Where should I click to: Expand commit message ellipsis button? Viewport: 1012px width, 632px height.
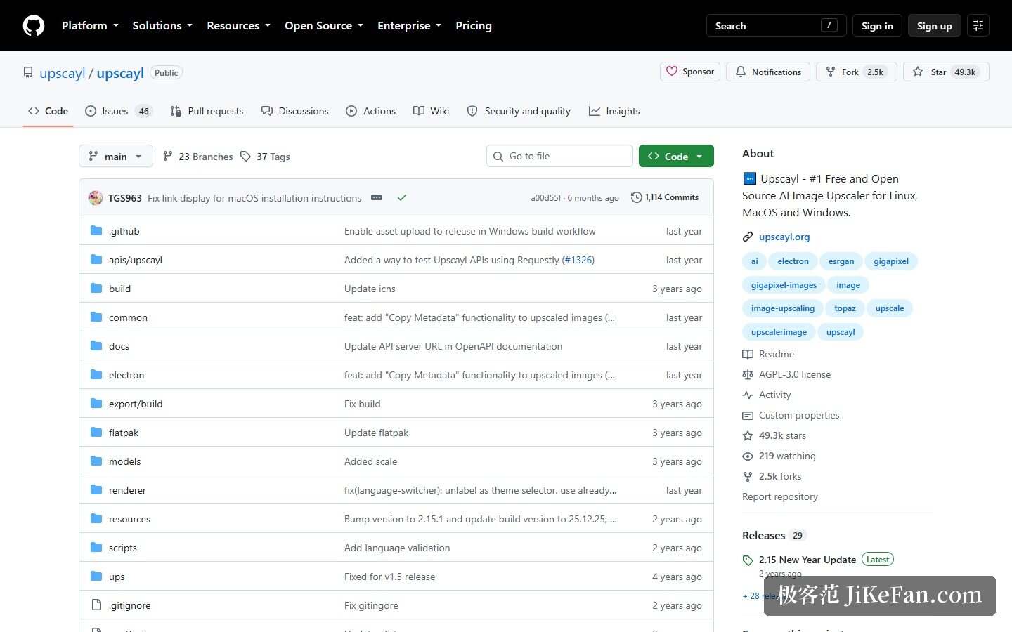click(x=377, y=198)
